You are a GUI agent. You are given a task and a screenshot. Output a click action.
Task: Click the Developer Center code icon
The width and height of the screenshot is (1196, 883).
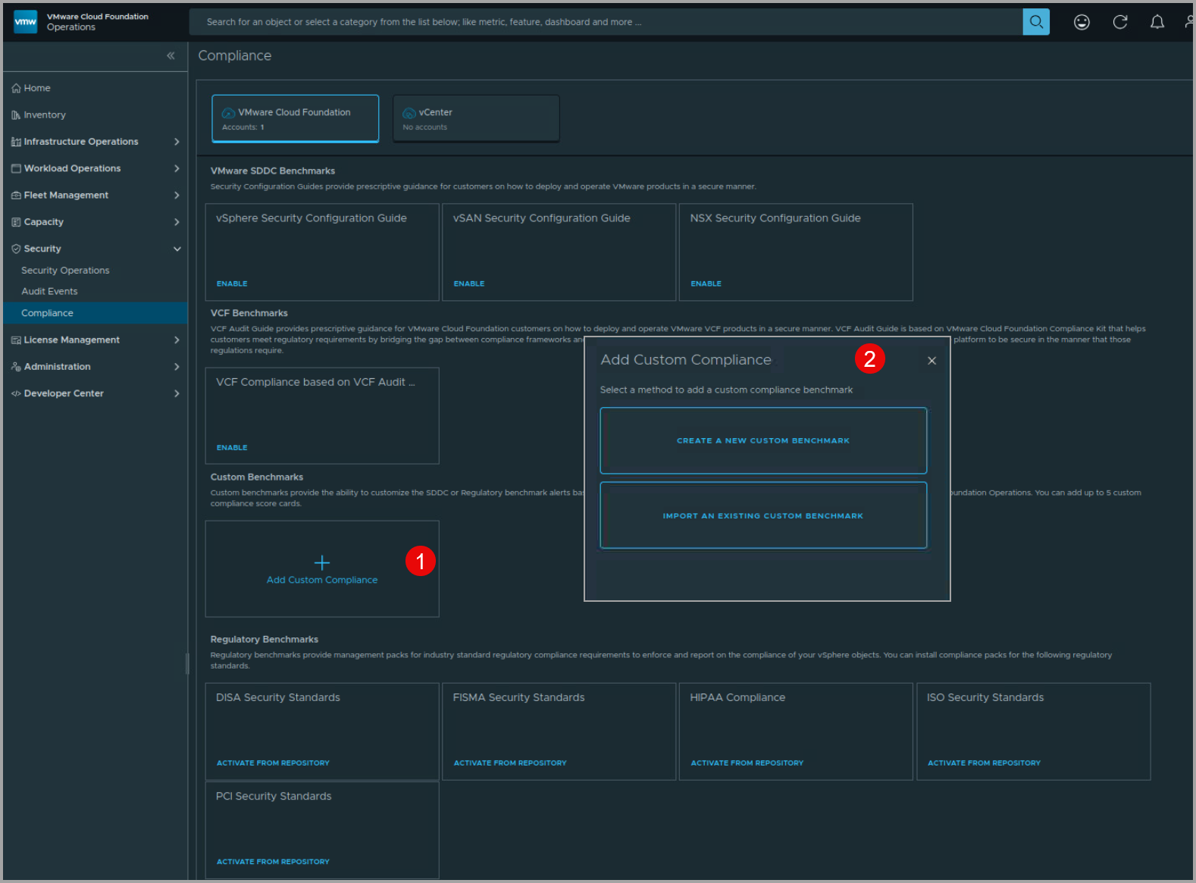coord(16,393)
